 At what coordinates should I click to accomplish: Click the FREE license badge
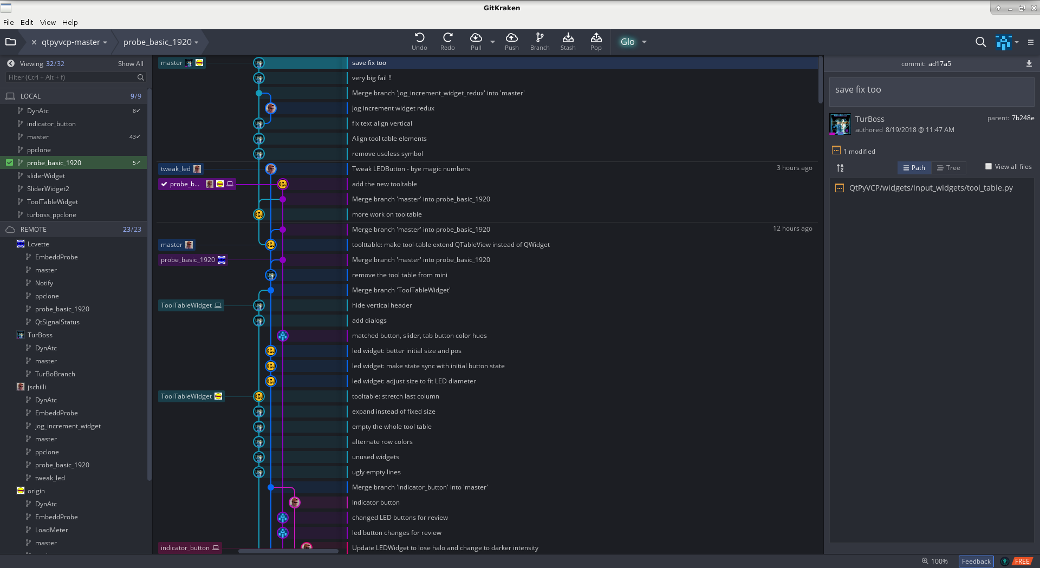click(x=1022, y=561)
